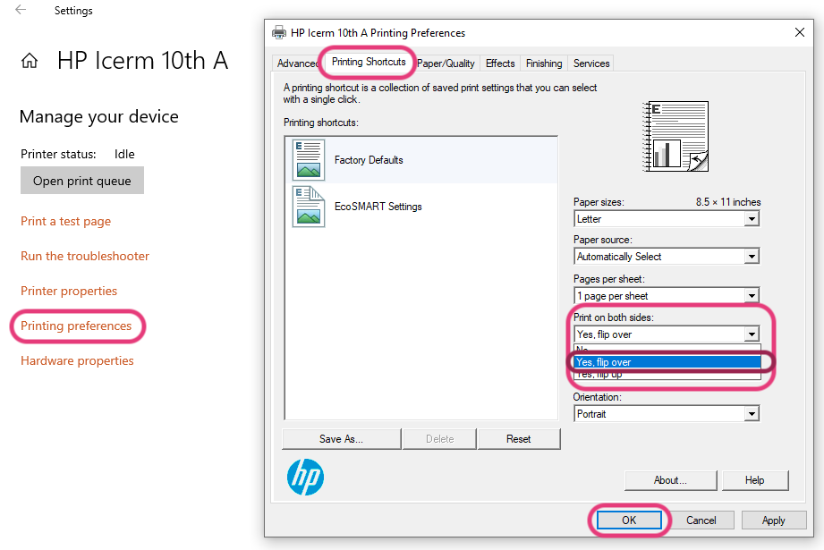Go to the Services tab

[x=591, y=63]
